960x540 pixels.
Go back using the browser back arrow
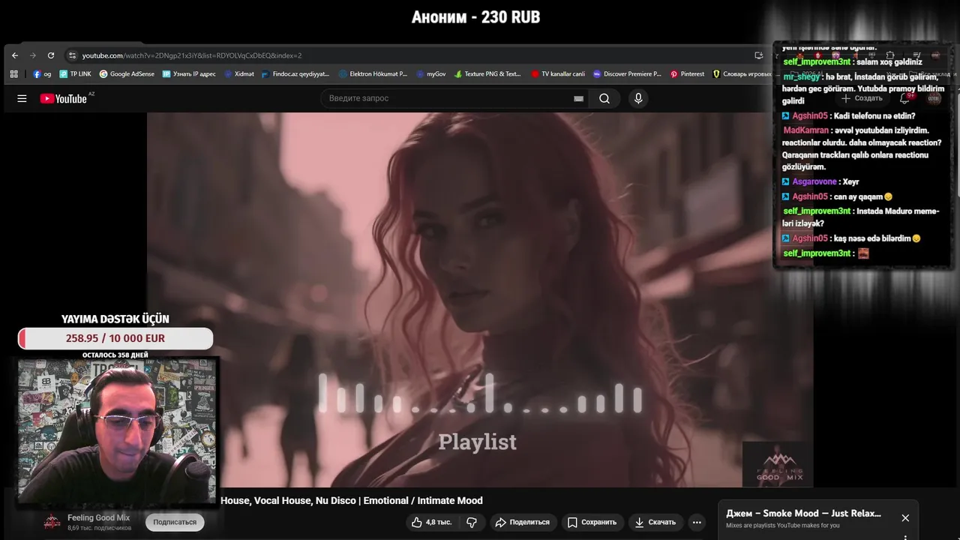pyautogui.click(x=15, y=55)
